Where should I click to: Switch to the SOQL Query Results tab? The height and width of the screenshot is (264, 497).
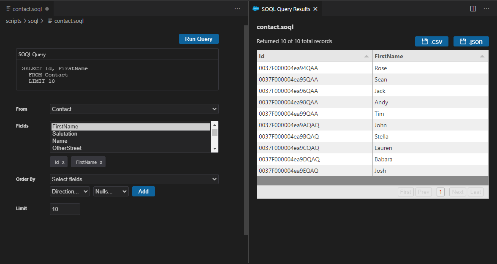pyautogui.click(x=285, y=9)
